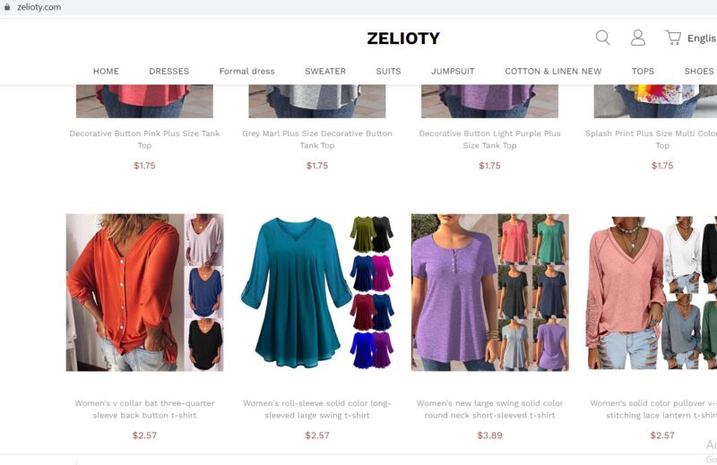Click the ZELIOTY logo
The height and width of the screenshot is (465, 717).
click(403, 38)
